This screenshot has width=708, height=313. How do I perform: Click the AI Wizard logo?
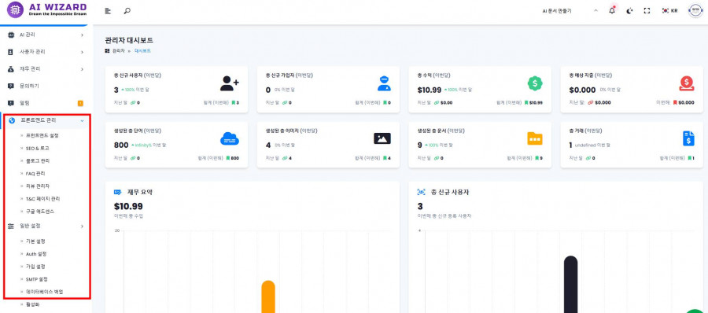(x=47, y=9)
